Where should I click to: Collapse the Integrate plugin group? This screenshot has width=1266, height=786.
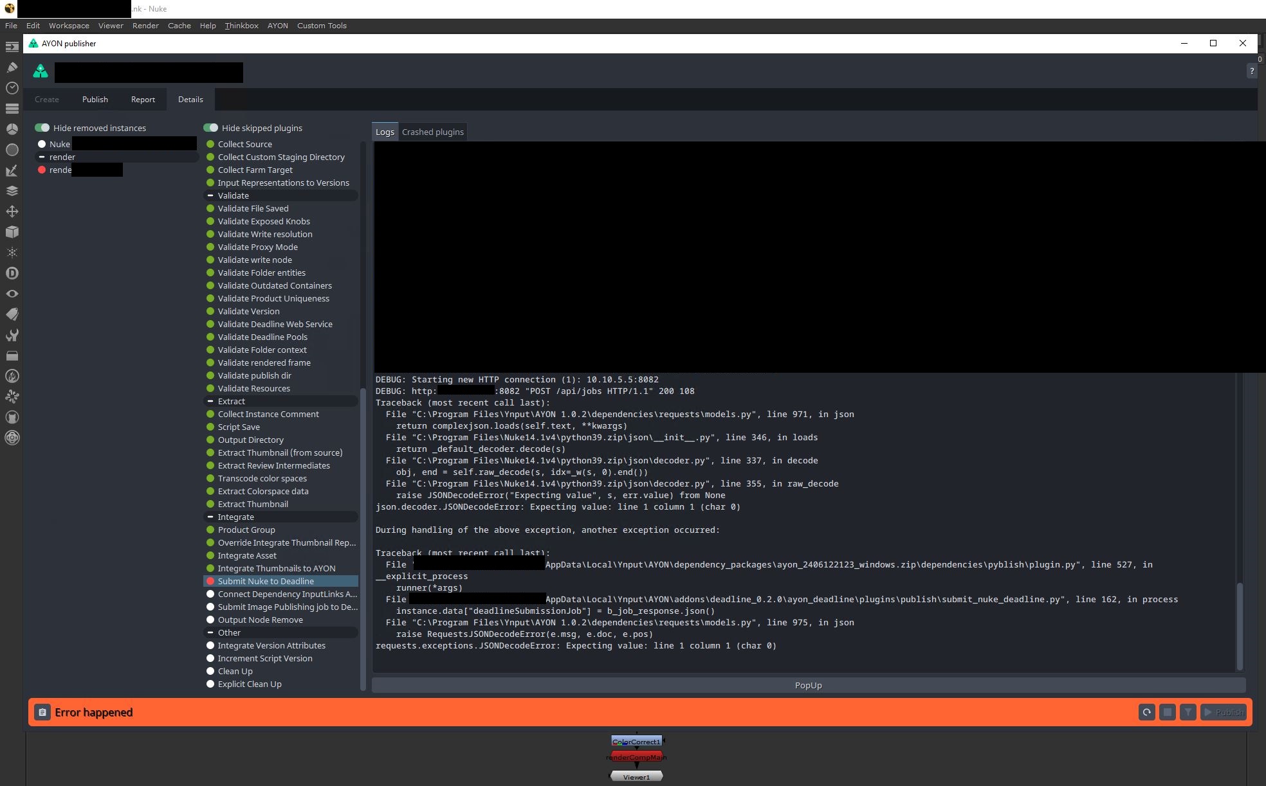tap(210, 517)
